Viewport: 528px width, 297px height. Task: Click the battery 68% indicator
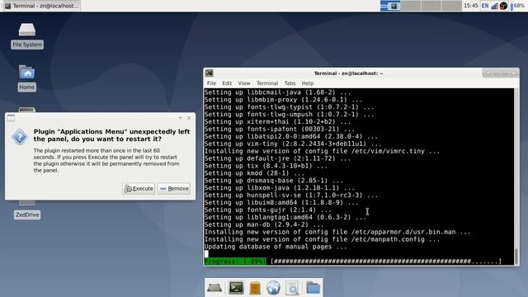tap(518, 6)
